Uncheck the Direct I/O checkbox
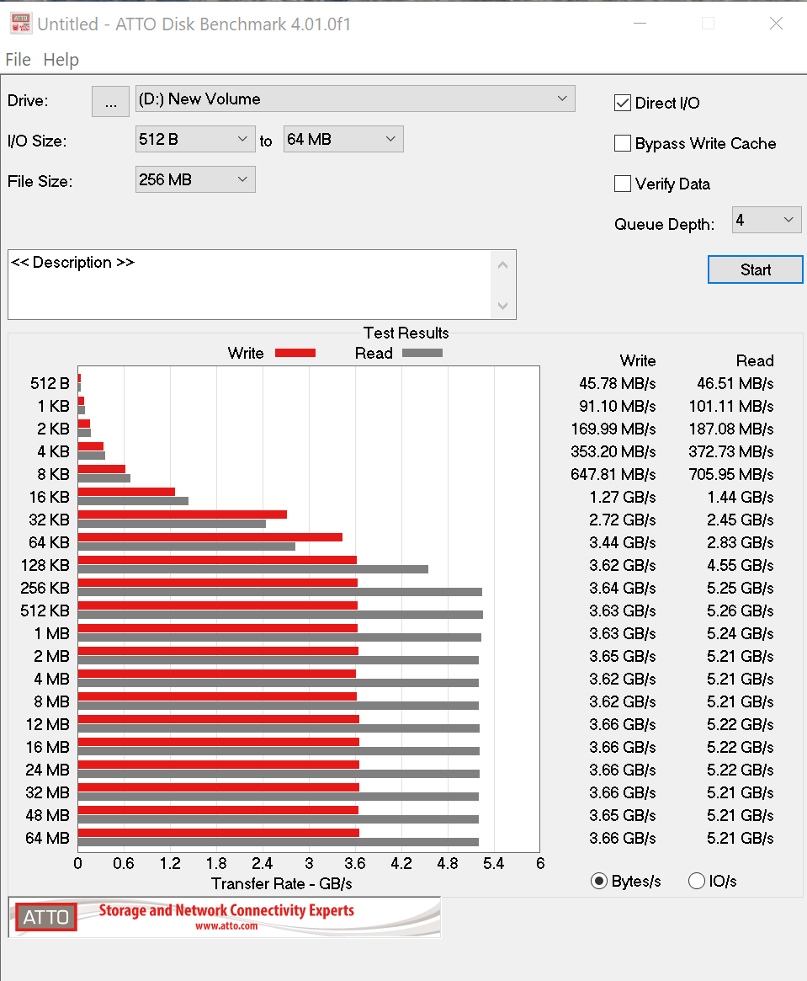Screen dimensions: 807x981 [x=623, y=104]
